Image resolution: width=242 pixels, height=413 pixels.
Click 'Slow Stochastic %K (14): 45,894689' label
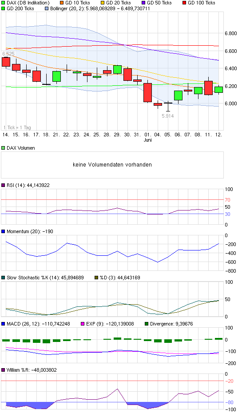[x=45, y=278]
